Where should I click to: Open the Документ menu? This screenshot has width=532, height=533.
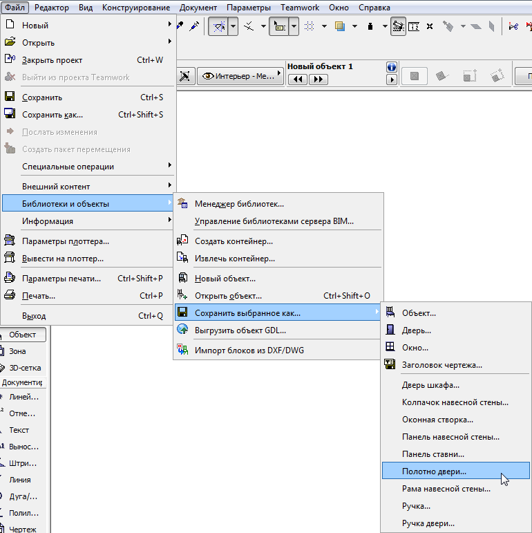point(198,8)
